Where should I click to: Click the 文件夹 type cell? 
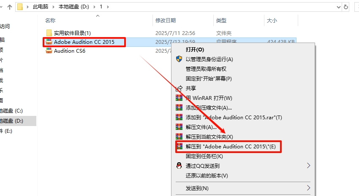[224, 33]
